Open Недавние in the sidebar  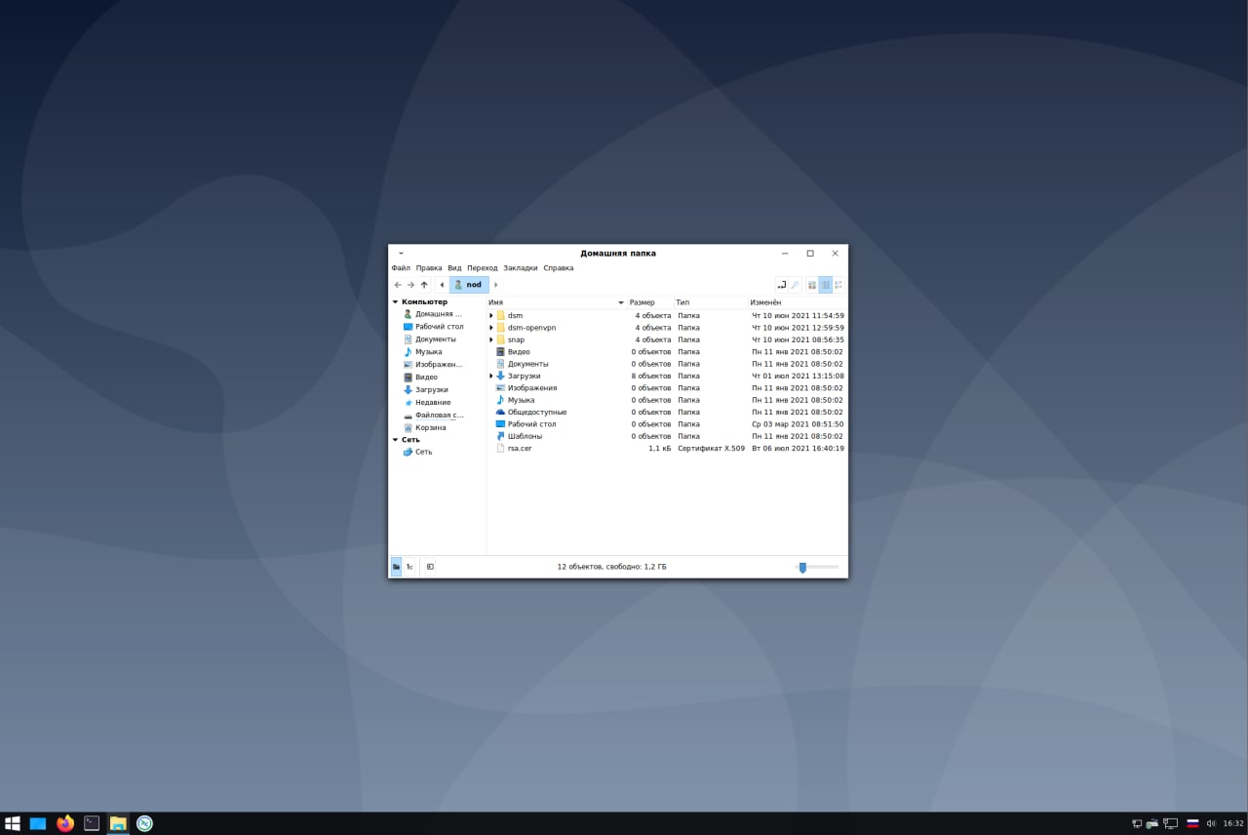pos(427,403)
